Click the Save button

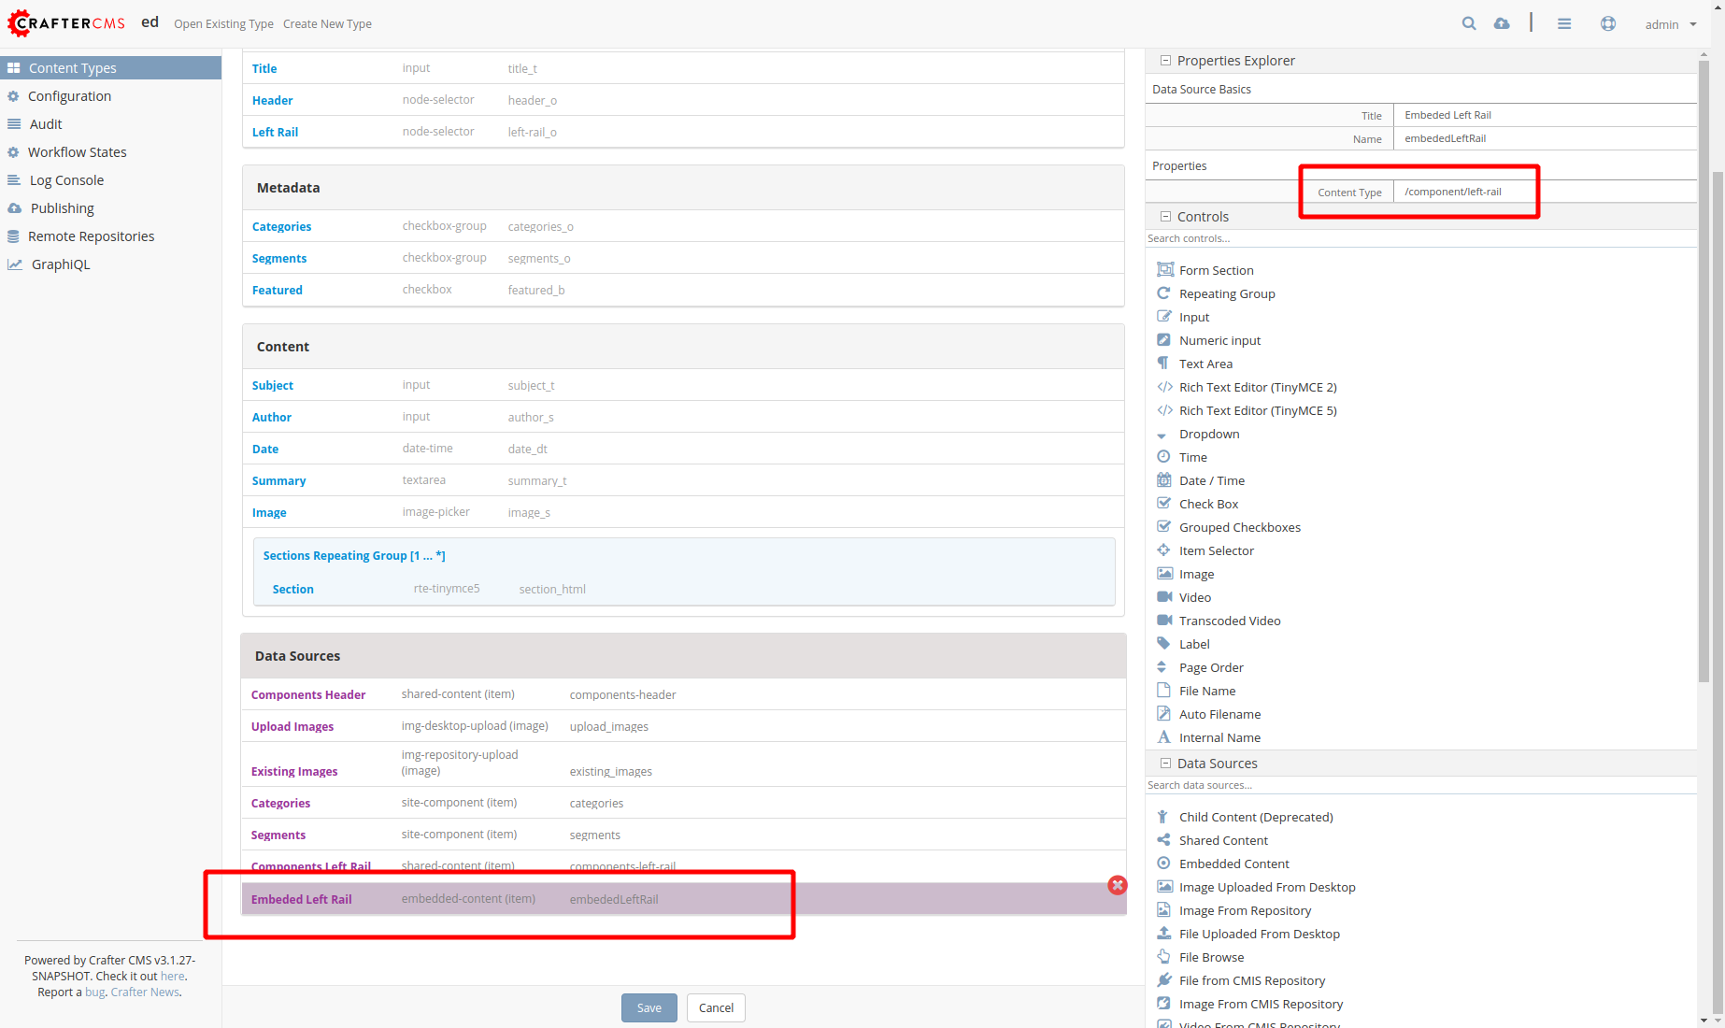tap(649, 1007)
